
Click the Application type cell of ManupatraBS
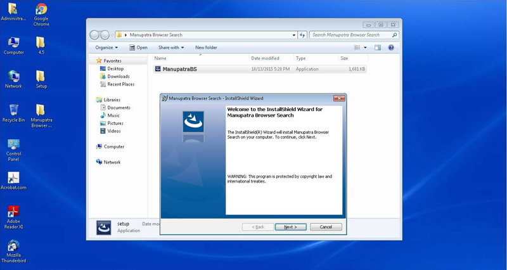coord(307,69)
